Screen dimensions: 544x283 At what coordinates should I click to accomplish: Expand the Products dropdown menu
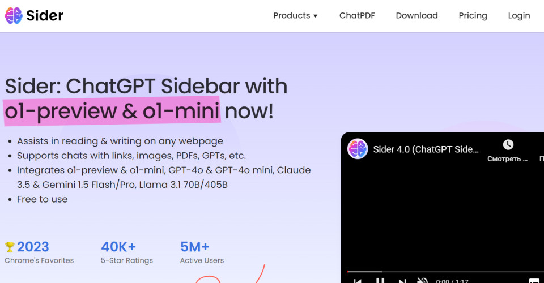pyautogui.click(x=295, y=15)
